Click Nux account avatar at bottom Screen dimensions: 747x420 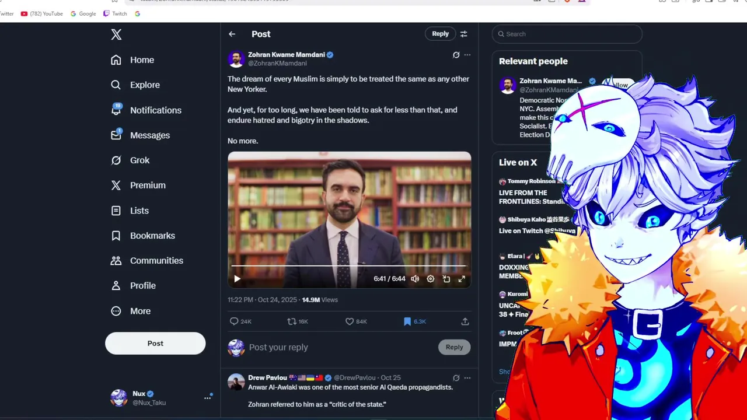(119, 398)
